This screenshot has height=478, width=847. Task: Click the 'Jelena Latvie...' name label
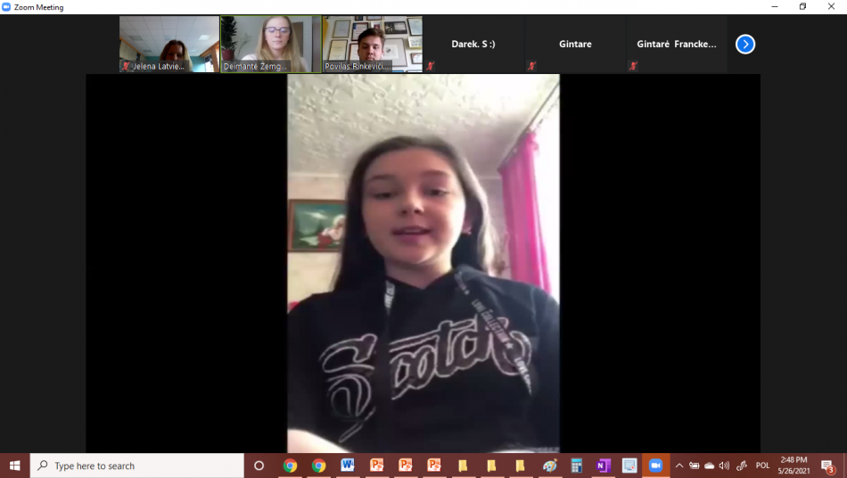(159, 66)
